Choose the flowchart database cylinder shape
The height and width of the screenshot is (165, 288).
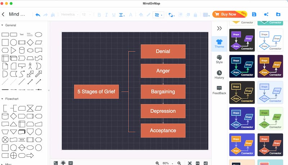point(5,116)
